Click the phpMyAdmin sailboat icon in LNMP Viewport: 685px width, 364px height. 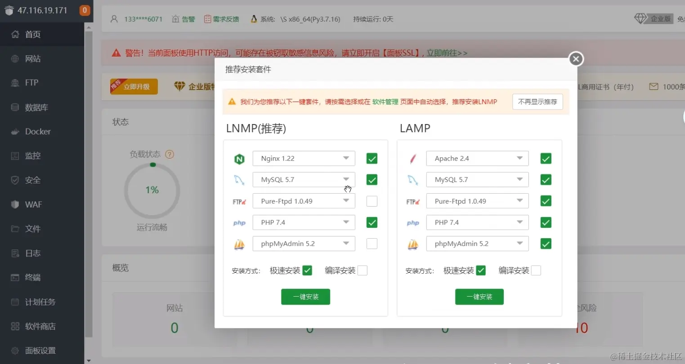[x=239, y=244]
